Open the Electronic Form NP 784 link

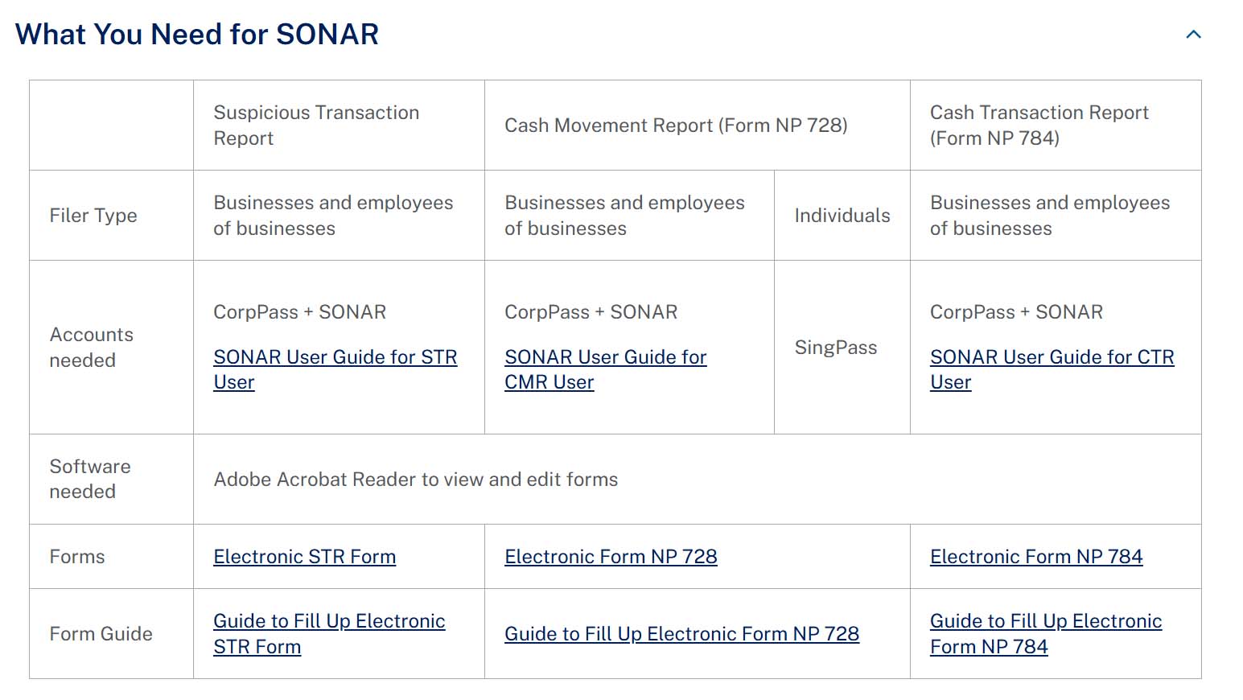tap(1036, 557)
